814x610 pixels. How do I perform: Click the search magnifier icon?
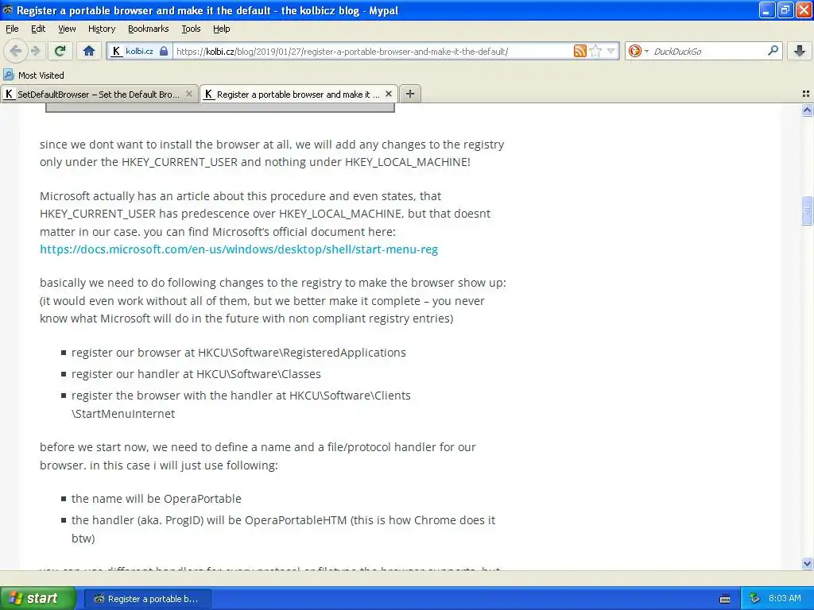point(773,51)
